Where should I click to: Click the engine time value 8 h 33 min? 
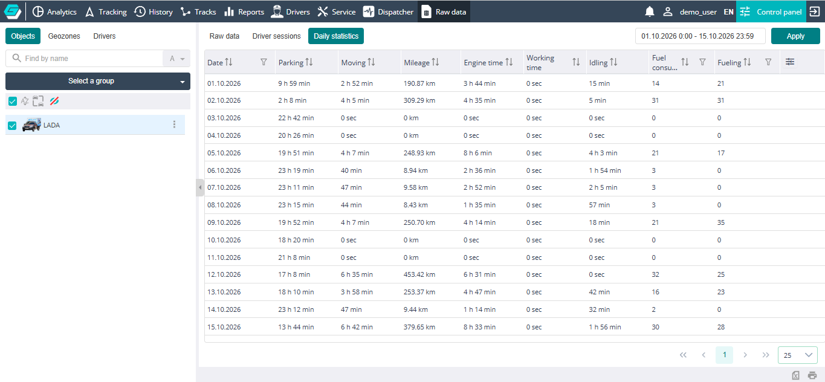(x=479, y=327)
